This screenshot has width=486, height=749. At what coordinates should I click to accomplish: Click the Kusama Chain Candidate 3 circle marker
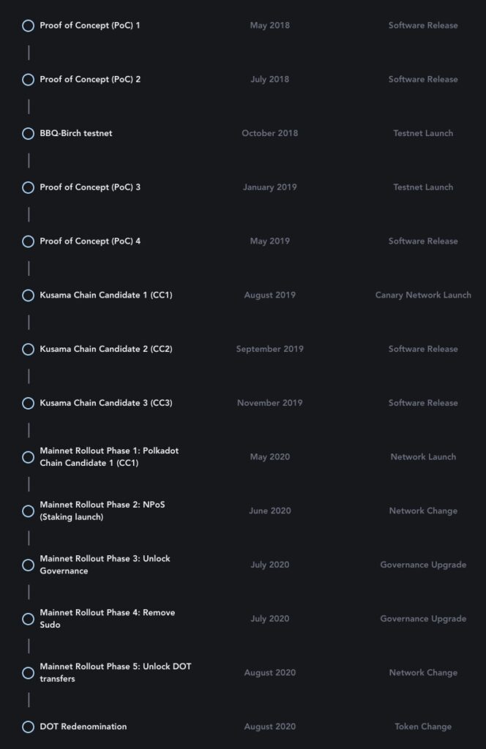pos(28,403)
